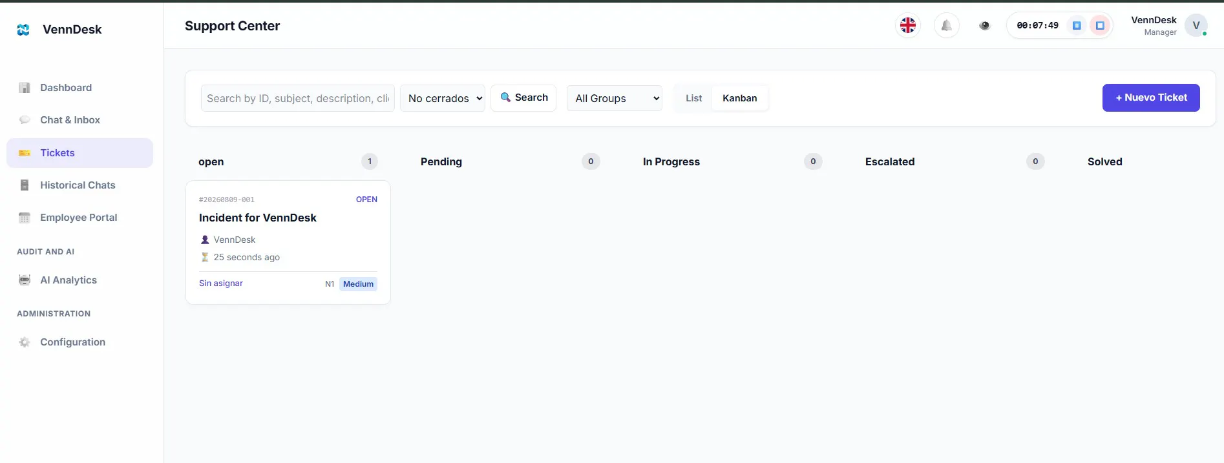Click the '25 seconds ago' timestamp
Screen dimensions: 1224x463
coord(247,257)
